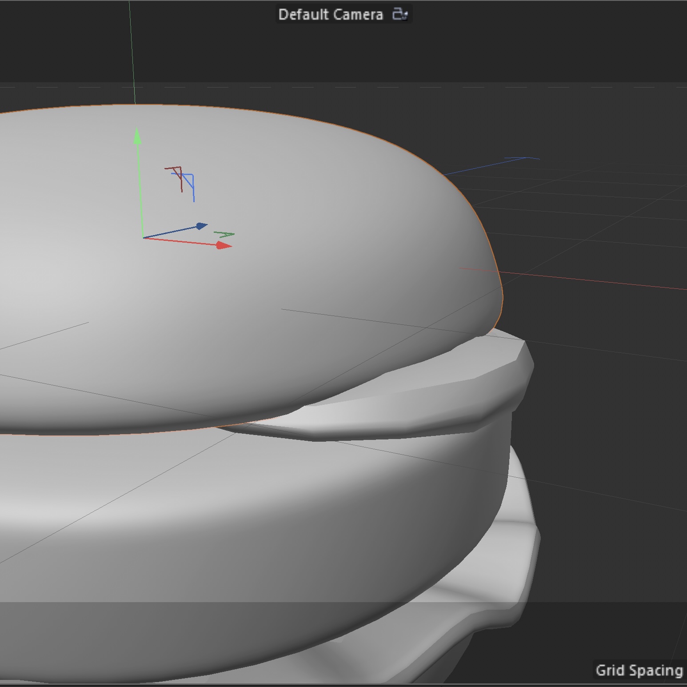
Task: Click the gizmo origin point
Action: tap(142, 238)
